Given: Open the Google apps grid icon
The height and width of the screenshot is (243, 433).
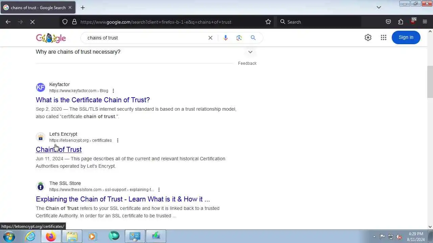Looking at the screenshot, I should 383,37.
